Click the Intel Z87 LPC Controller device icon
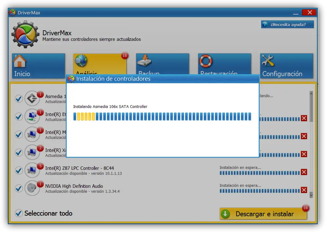The width and height of the screenshot is (326, 232). tap(32, 170)
